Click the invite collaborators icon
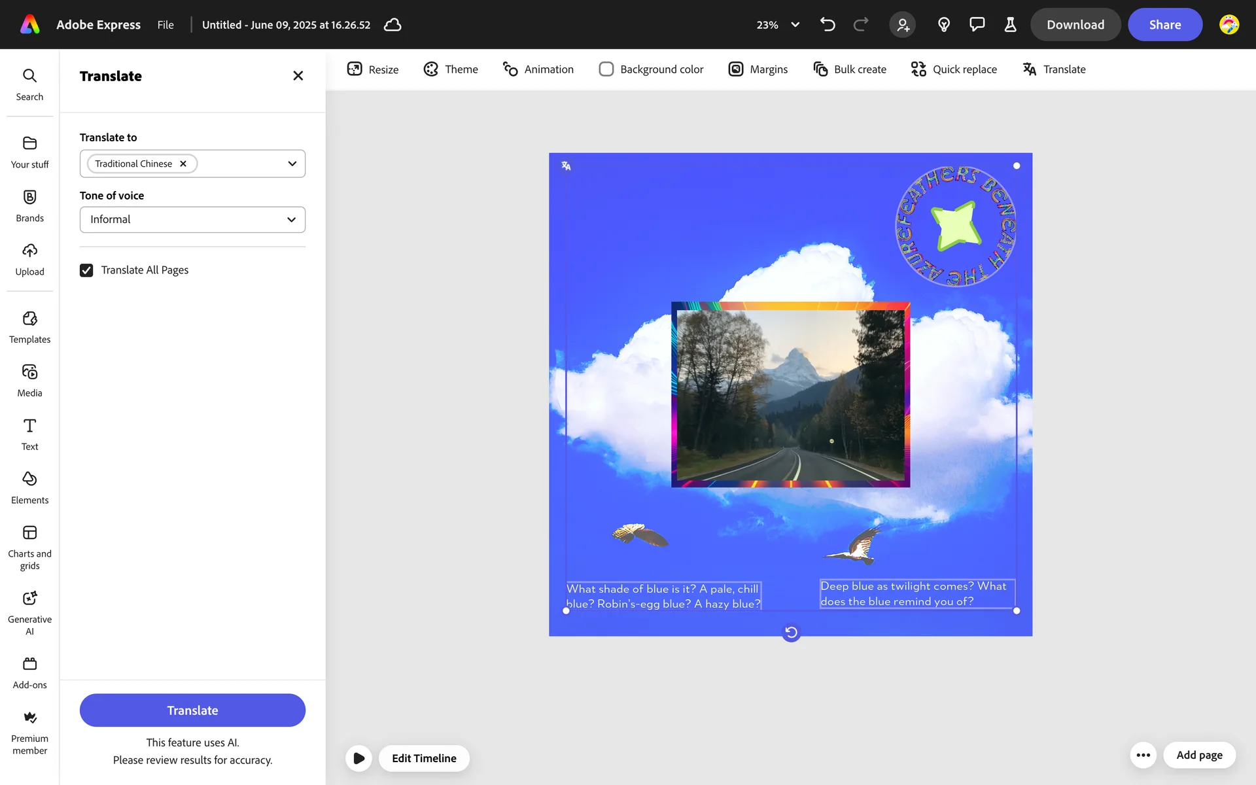1256x785 pixels. click(902, 25)
